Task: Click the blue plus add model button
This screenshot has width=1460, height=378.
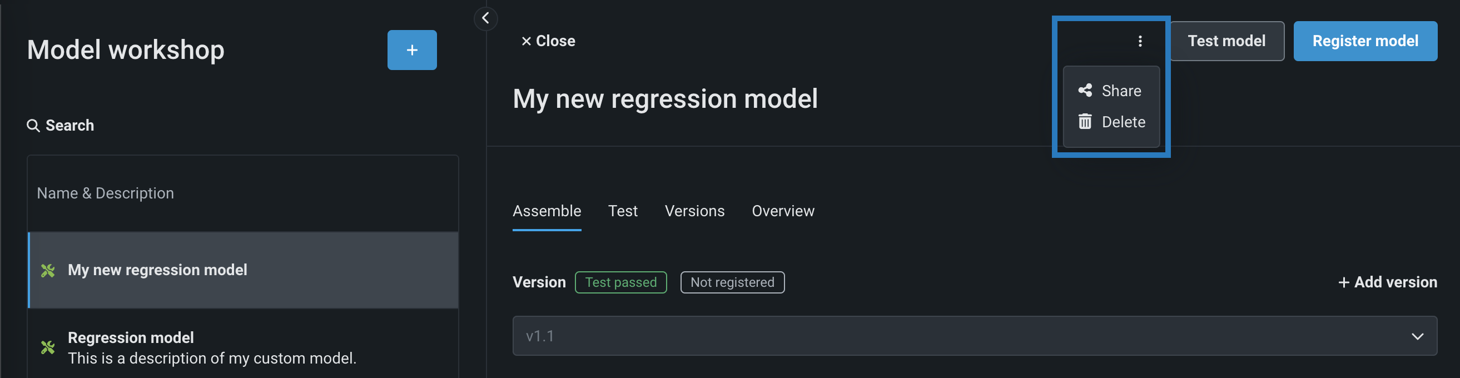Action: tap(411, 50)
